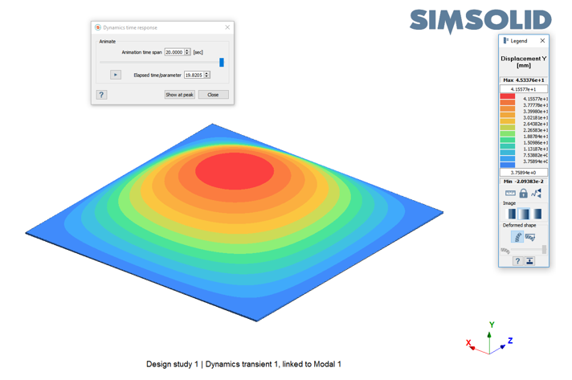This screenshot has height=380, width=572.
Task: Select the third image gradient style
Action: [537, 214]
